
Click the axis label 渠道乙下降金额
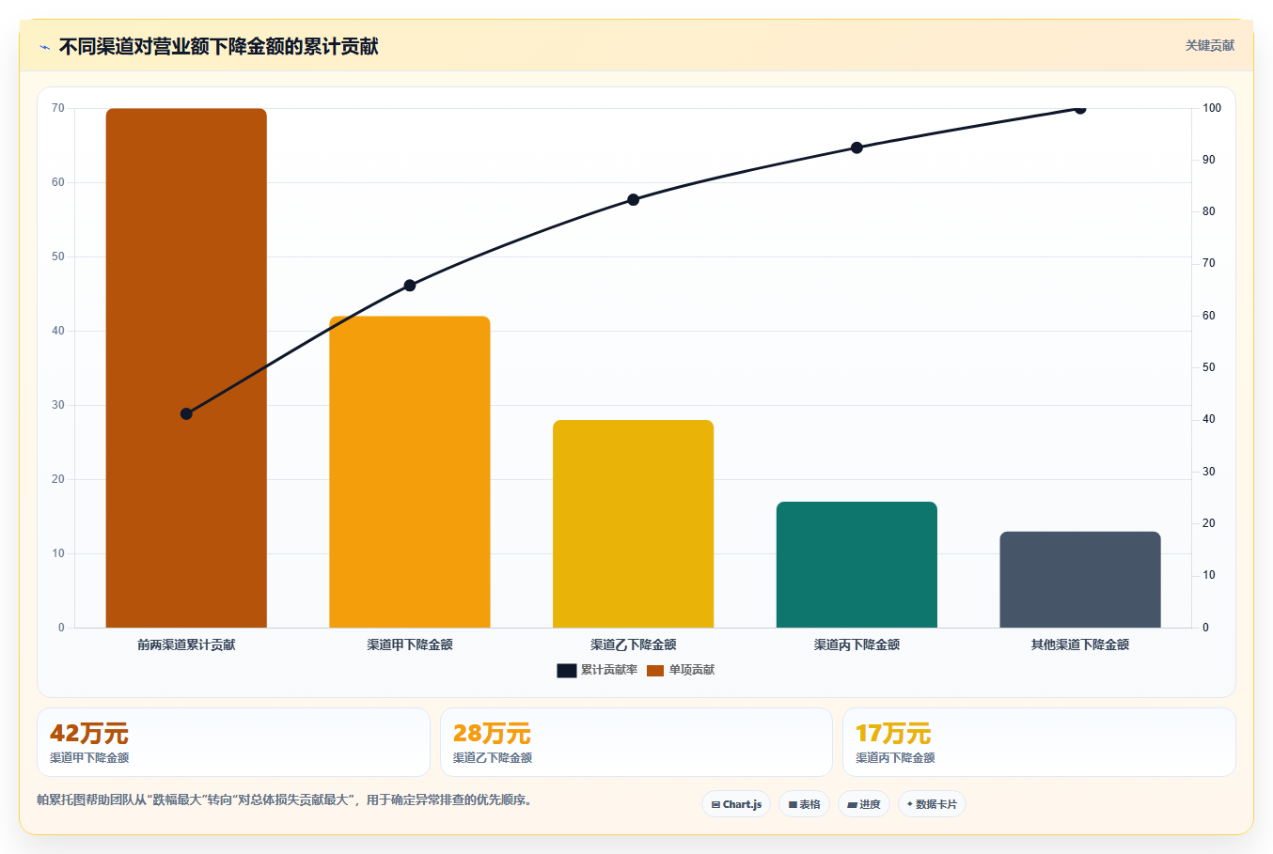click(634, 644)
